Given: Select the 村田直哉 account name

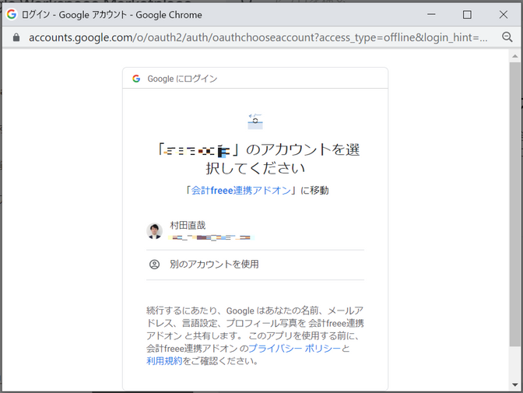Looking at the screenshot, I should coord(188,226).
